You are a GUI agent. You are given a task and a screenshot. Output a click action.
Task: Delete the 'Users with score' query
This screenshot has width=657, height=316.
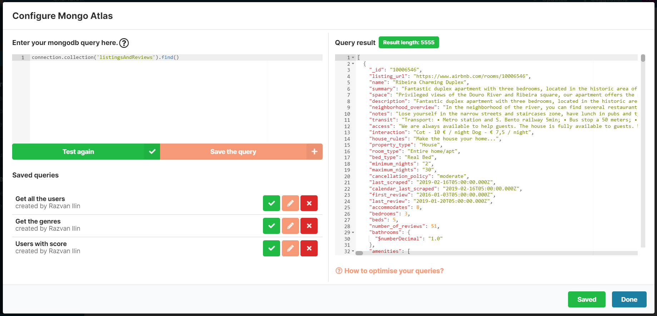[x=309, y=248]
